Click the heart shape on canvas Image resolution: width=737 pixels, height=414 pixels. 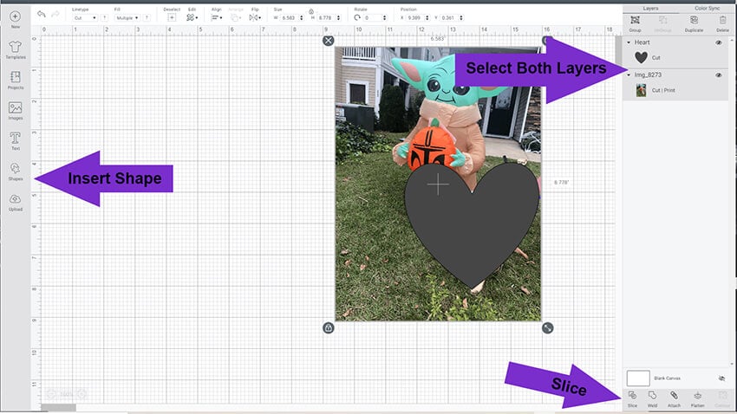(472, 225)
